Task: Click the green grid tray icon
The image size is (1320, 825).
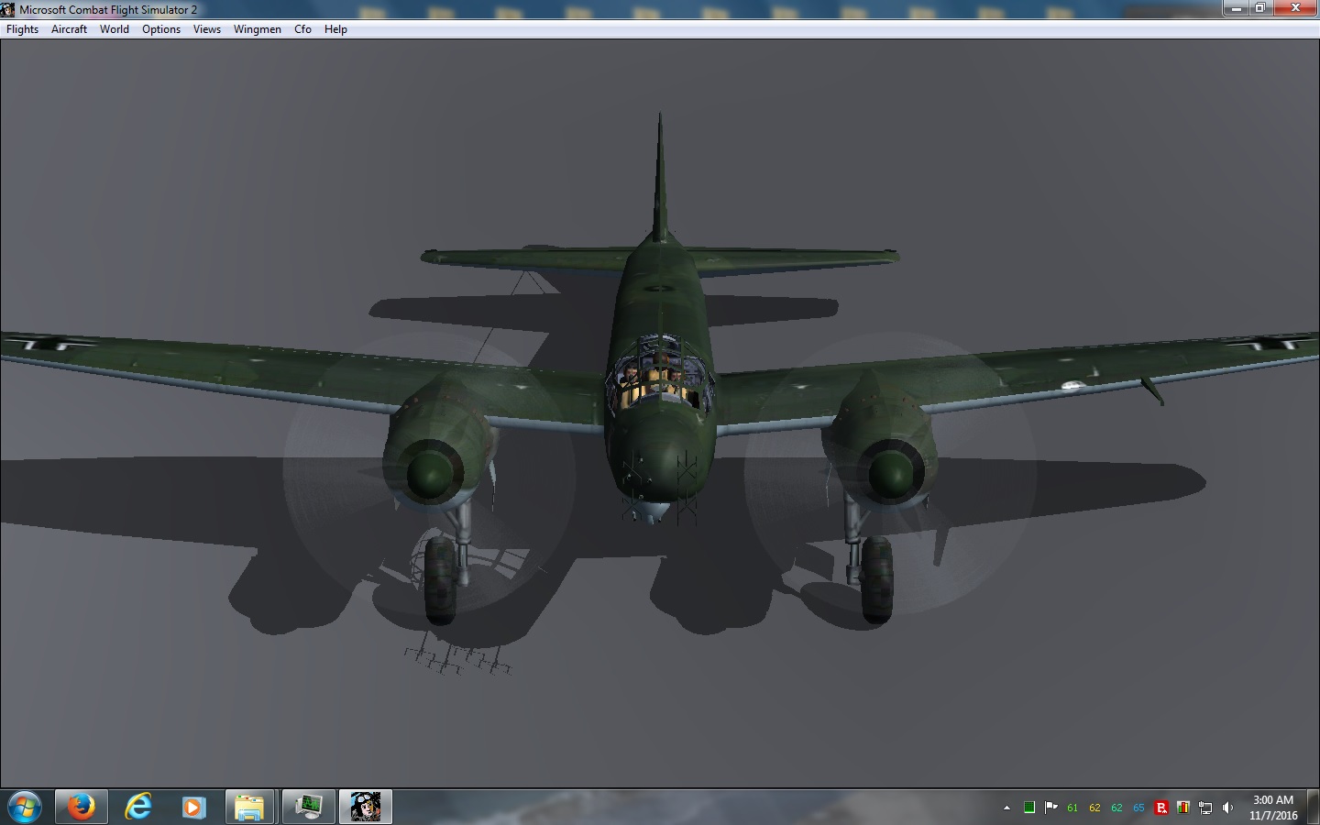Action: tap(1029, 808)
